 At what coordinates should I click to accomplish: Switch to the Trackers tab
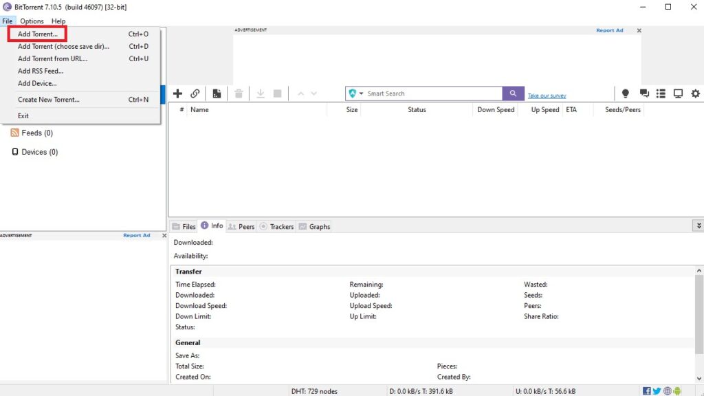(x=276, y=226)
